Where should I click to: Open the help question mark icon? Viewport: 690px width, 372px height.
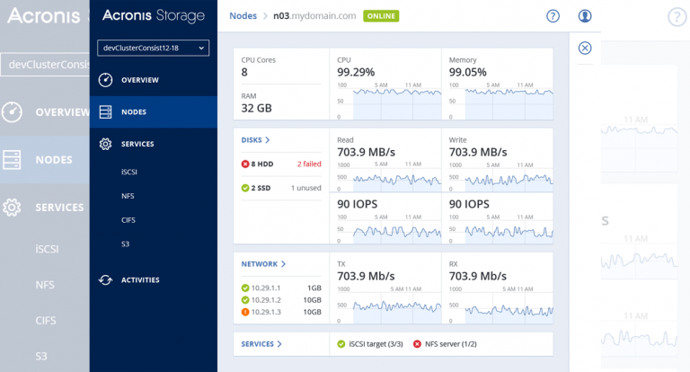coord(553,16)
